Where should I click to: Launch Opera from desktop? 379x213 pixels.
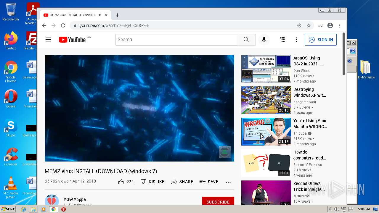pyautogui.click(x=11, y=99)
